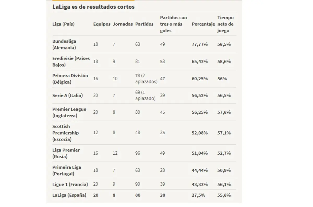The width and height of the screenshot is (313, 207).
Task: Click the Premier League (Inglaterra) row label
Action: (69, 112)
